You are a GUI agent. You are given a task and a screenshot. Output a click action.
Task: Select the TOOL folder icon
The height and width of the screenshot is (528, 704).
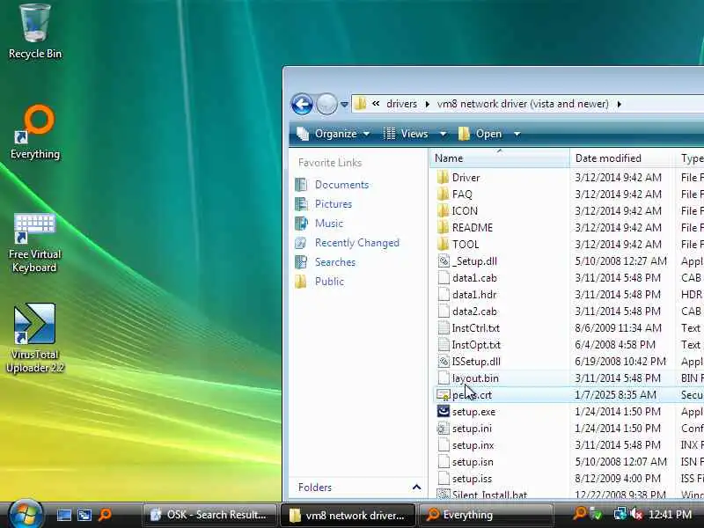tap(444, 245)
